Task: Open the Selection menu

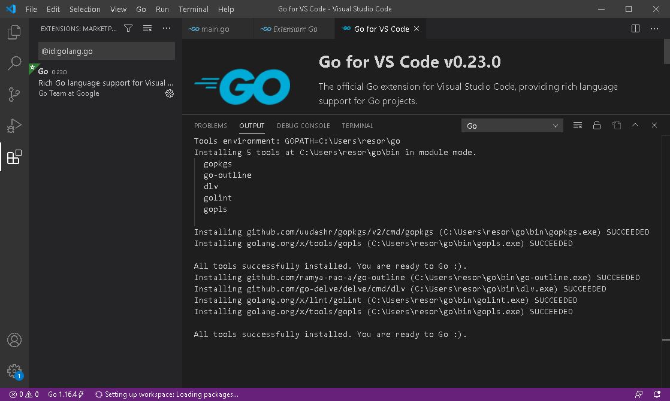Action: (84, 9)
